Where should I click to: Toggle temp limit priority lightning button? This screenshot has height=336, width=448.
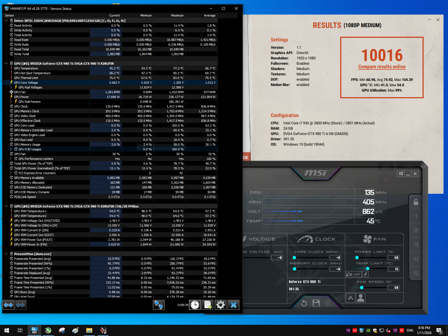[x=365, y=274]
